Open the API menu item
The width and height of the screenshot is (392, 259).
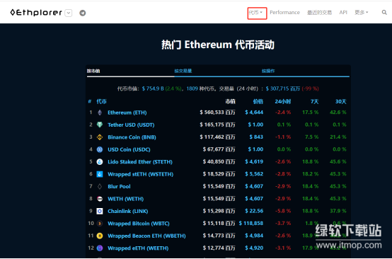coord(343,13)
